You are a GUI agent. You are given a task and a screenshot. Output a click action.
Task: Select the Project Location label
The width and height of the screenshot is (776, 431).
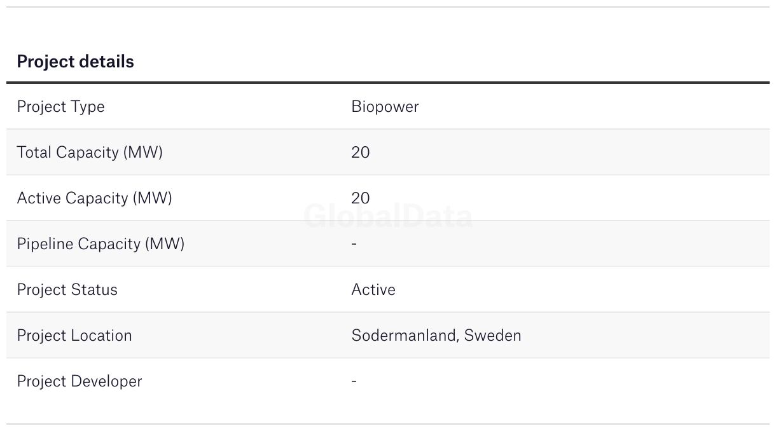[x=74, y=336]
